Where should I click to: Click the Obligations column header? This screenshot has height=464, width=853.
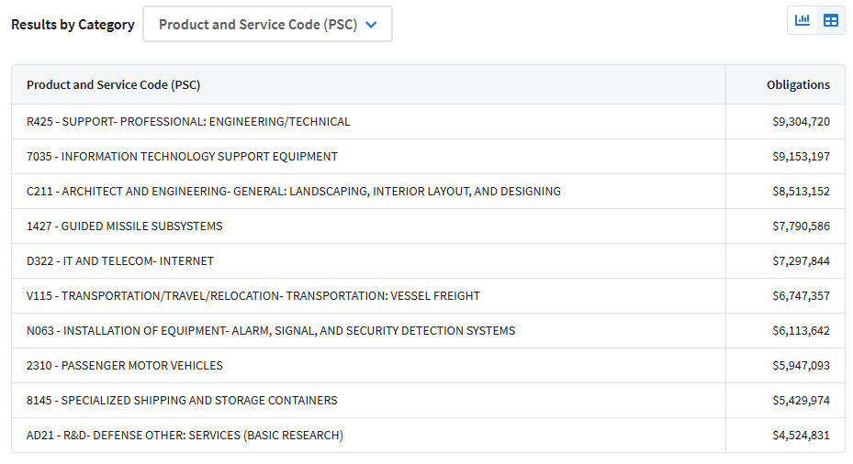tap(798, 84)
